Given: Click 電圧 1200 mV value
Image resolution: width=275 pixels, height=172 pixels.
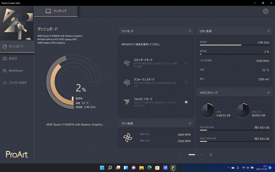Looking at the screenshot, I should pos(263,79).
